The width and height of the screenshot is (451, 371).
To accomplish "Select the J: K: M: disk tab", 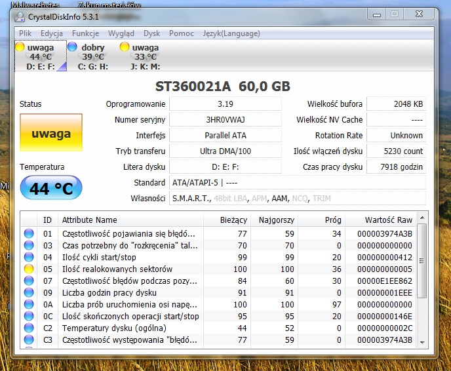I will (x=145, y=56).
